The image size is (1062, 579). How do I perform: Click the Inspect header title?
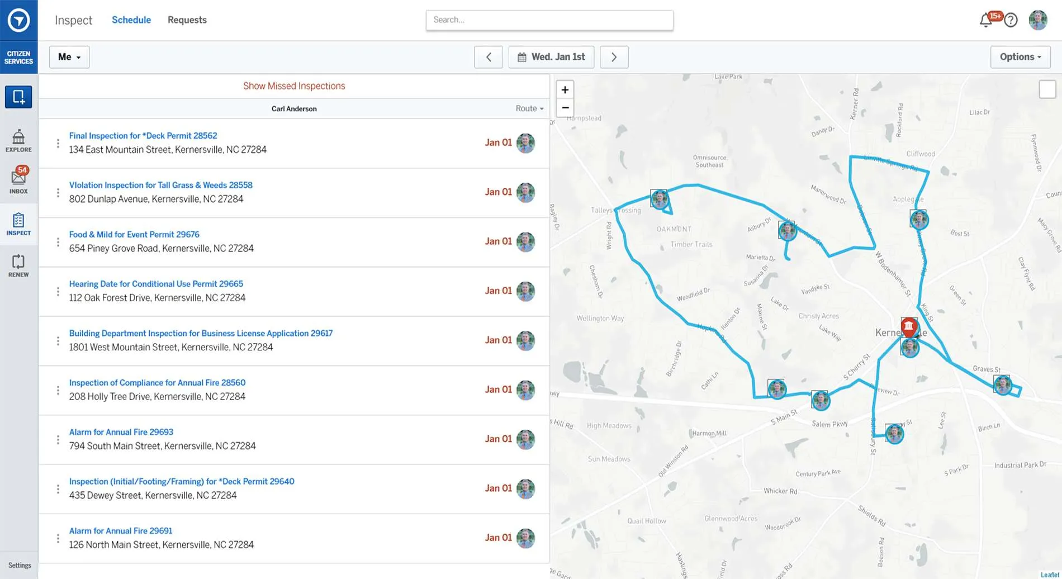click(73, 20)
